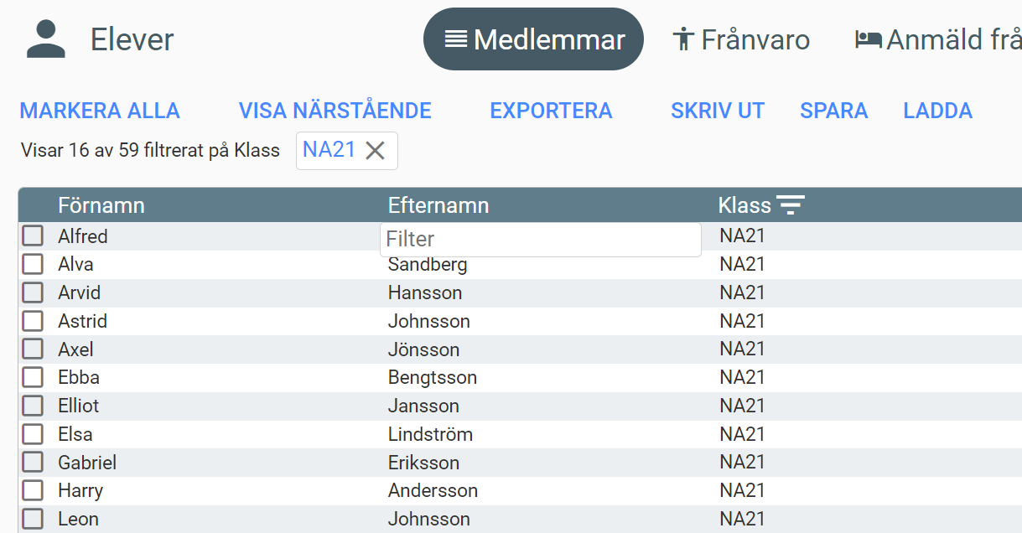Select the checkbox next to Astrid

tap(33, 321)
